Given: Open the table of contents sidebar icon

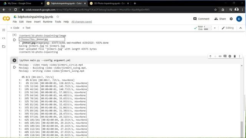Looking at the screenshot, I should (3, 30).
